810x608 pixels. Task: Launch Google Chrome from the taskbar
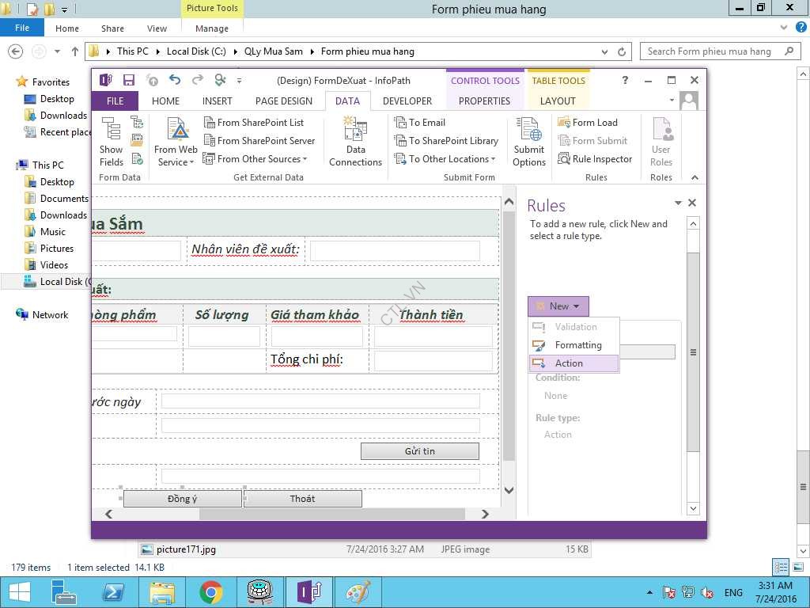pyautogui.click(x=210, y=592)
